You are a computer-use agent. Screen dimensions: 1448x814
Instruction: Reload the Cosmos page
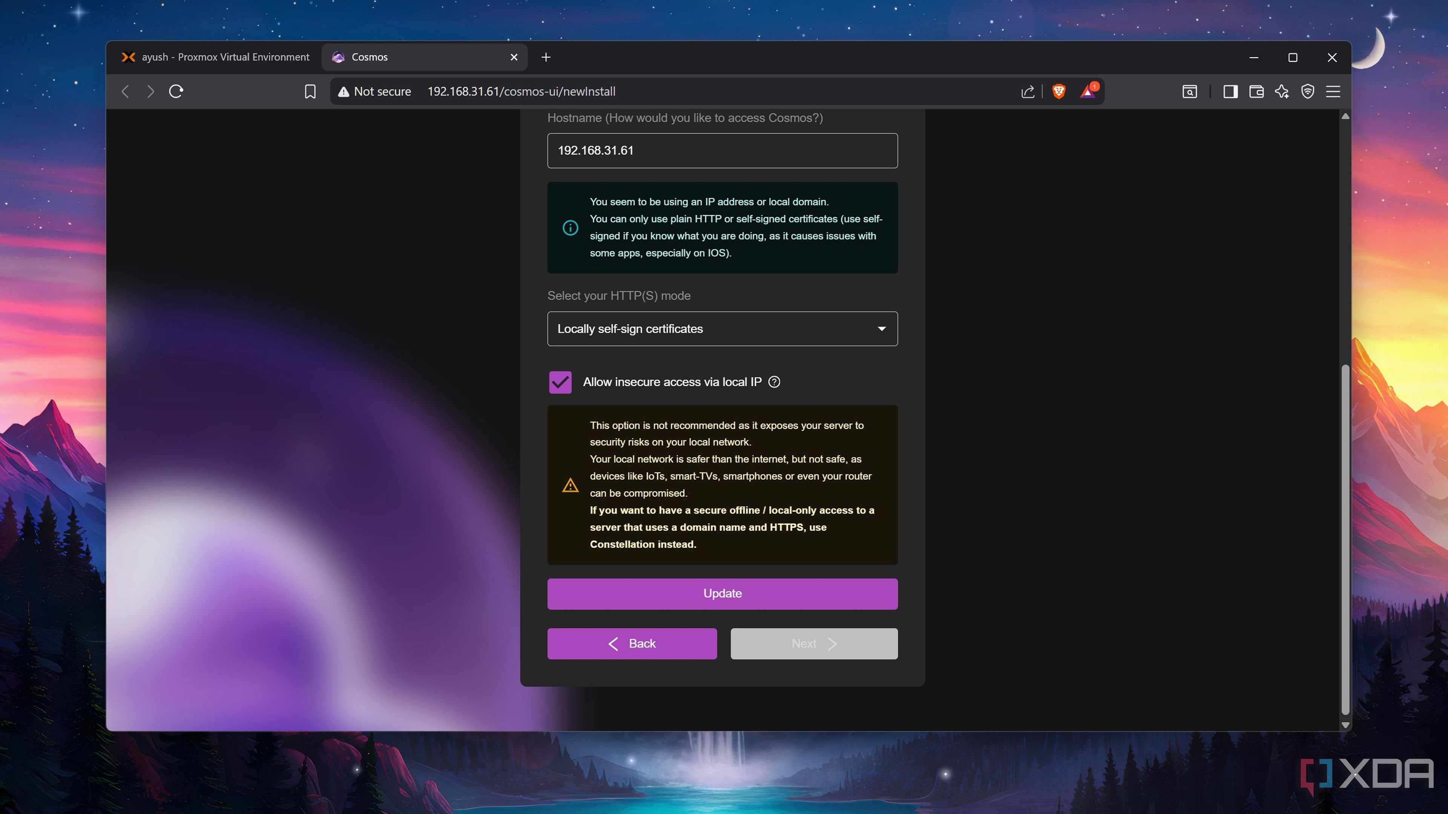(176, 91)
